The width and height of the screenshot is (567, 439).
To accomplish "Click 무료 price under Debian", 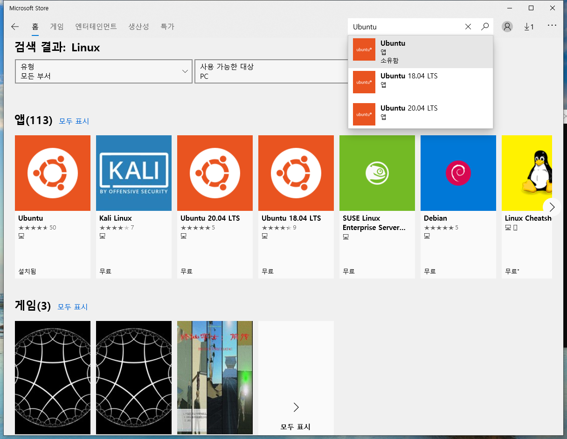I will click(x=430, y=271).
